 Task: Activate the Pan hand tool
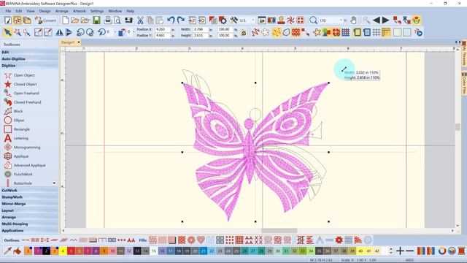[x=353, y=20]
